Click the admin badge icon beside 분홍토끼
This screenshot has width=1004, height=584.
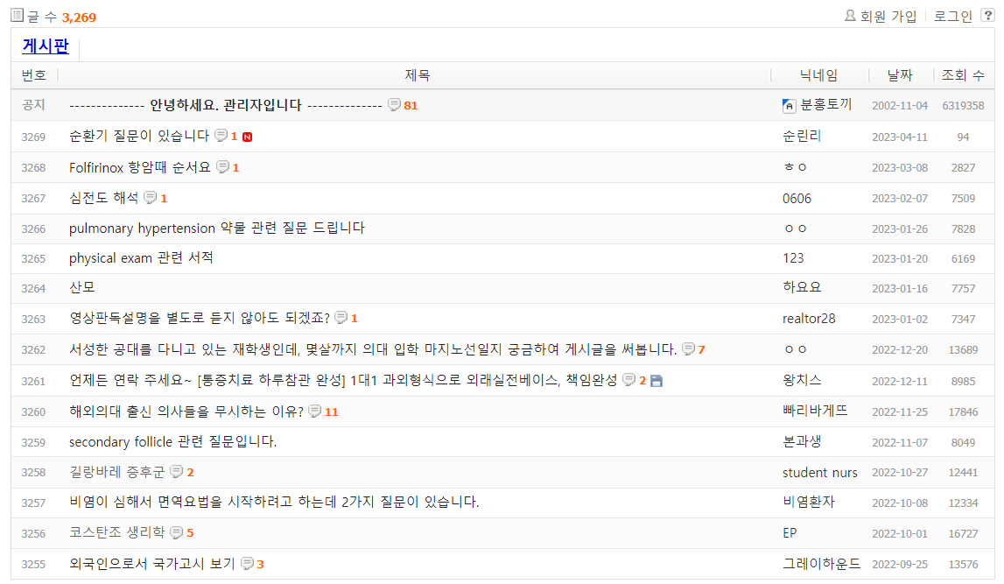click(789, 106)
